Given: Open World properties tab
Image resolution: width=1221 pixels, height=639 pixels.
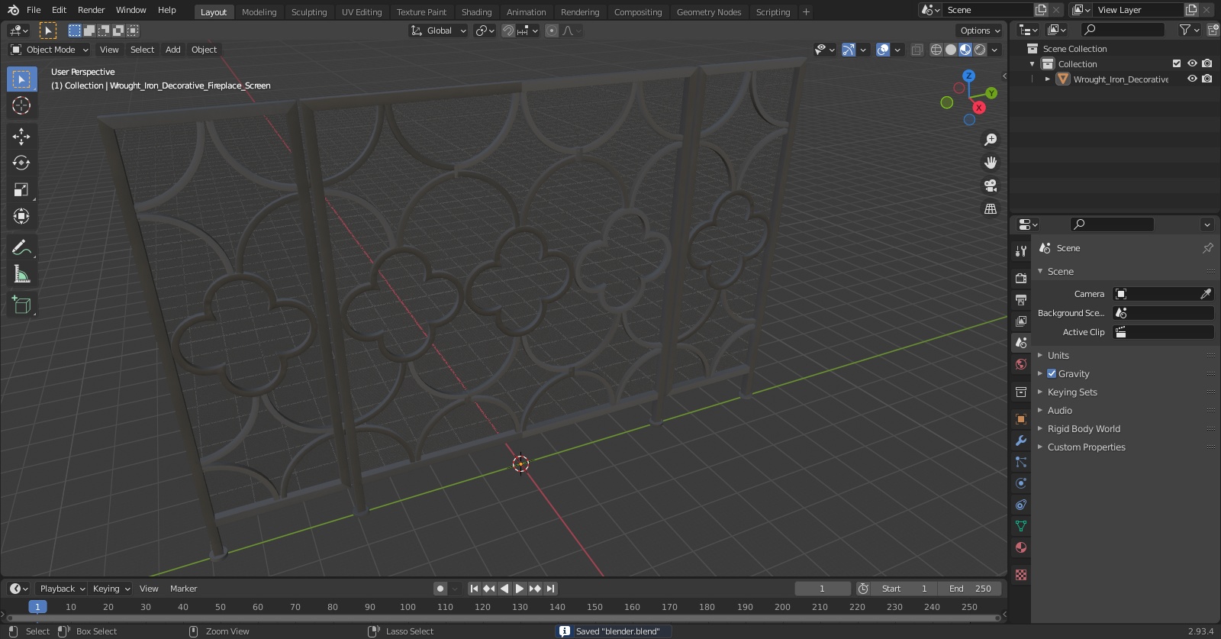Looking at the screenshot, I should point(1020,364).
